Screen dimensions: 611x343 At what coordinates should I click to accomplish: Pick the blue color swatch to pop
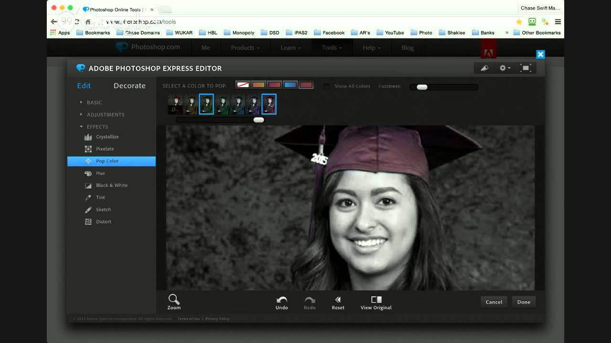click(x=290, y=85)
